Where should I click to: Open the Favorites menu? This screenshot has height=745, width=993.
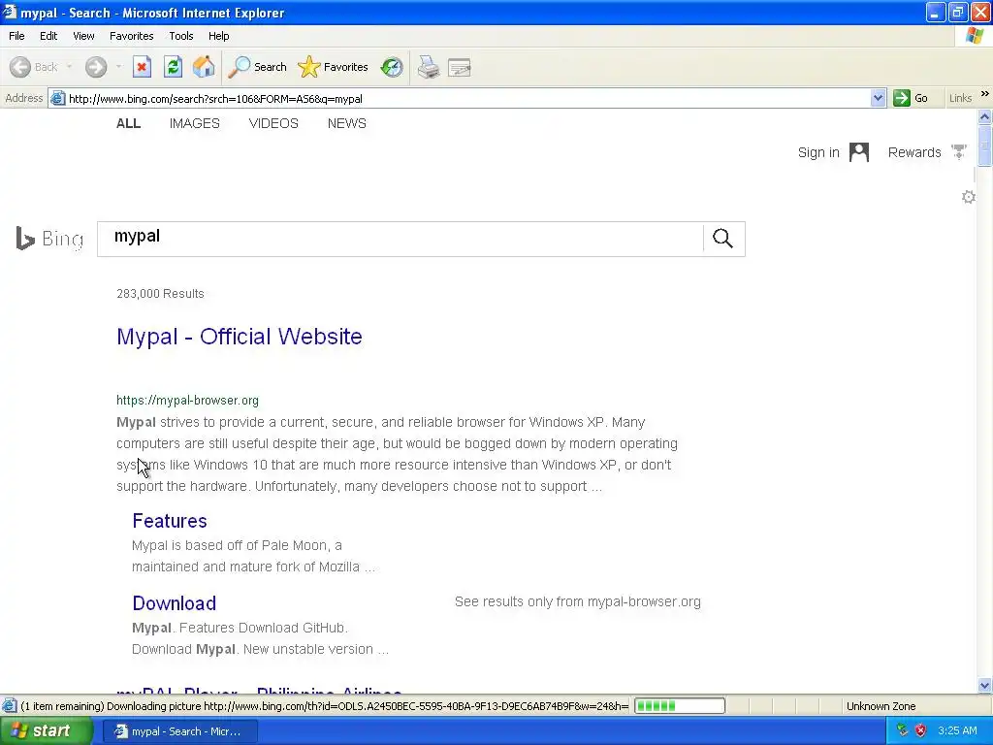pyautogui.click(x=132, y=36)
